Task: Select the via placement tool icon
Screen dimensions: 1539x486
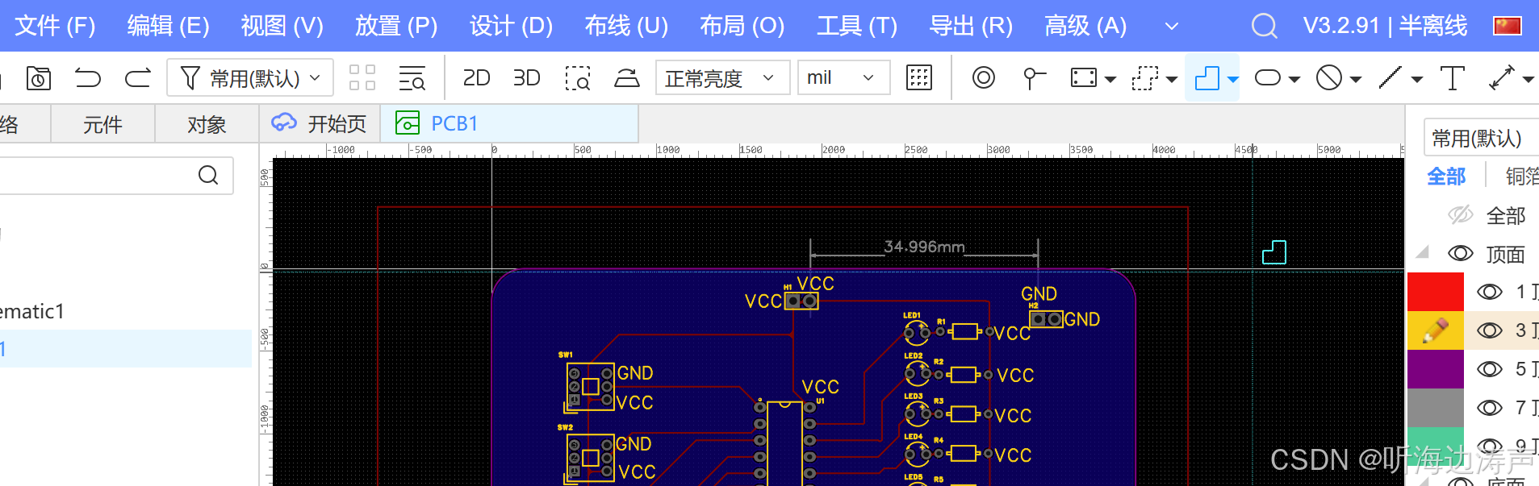Action: tap(984, 78)
